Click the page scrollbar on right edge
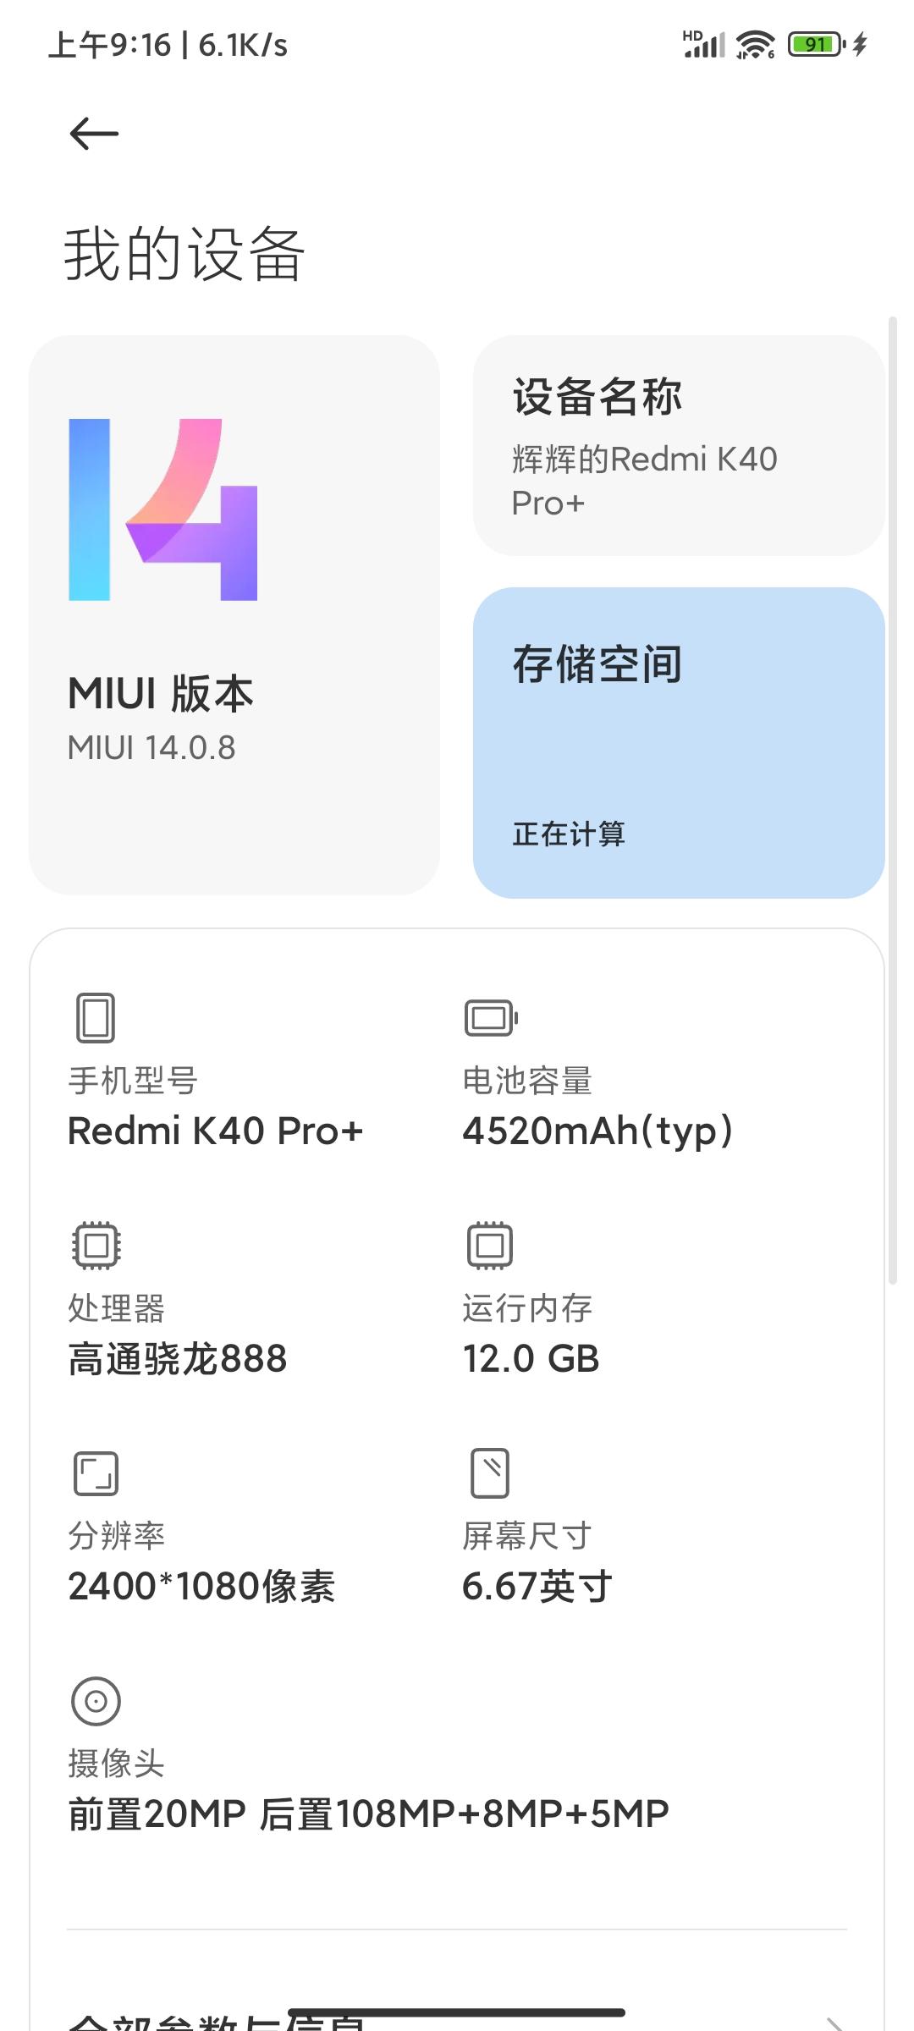The height and width of the screenshot is (2031, 914). point(892,800)
